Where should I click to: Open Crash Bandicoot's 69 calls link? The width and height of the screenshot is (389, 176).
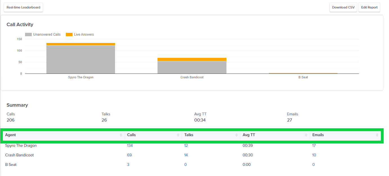coord(129,155)
